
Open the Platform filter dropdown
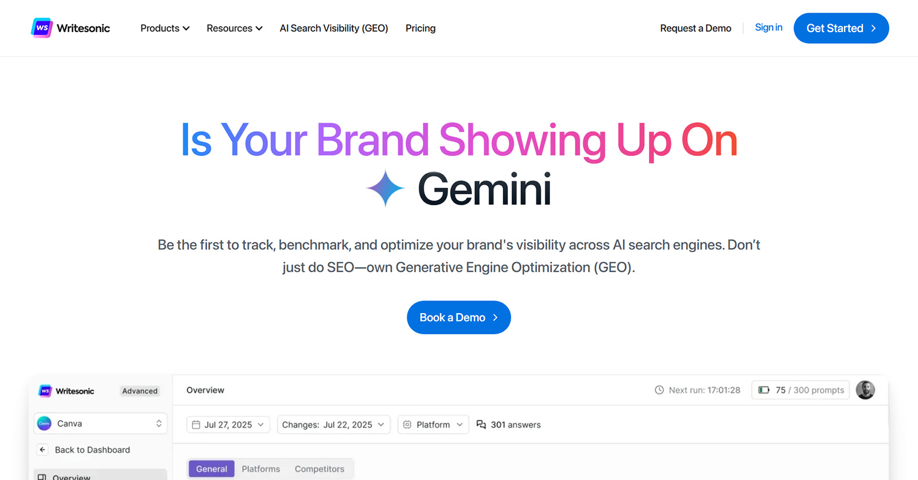pyautogui.click(x=433, y=424)
